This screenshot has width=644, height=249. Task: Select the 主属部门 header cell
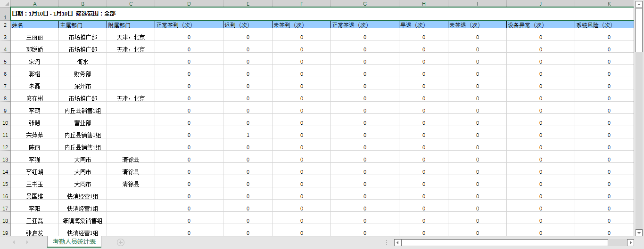pos(83,25)
